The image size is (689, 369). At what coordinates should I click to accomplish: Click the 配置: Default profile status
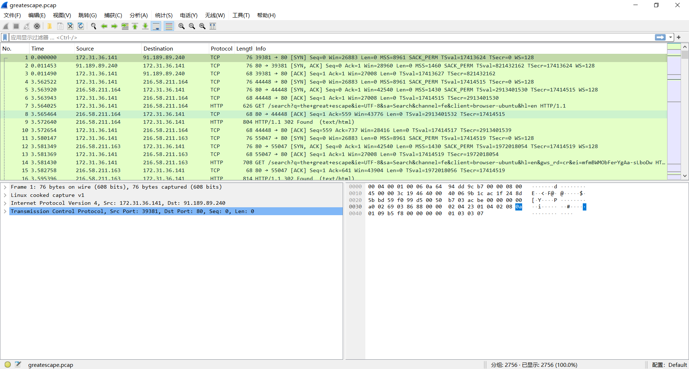[669, 365]
